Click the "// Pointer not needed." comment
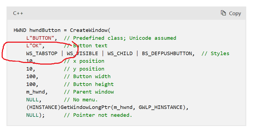This screenshot has width=256, height=133. click(98, 115)
